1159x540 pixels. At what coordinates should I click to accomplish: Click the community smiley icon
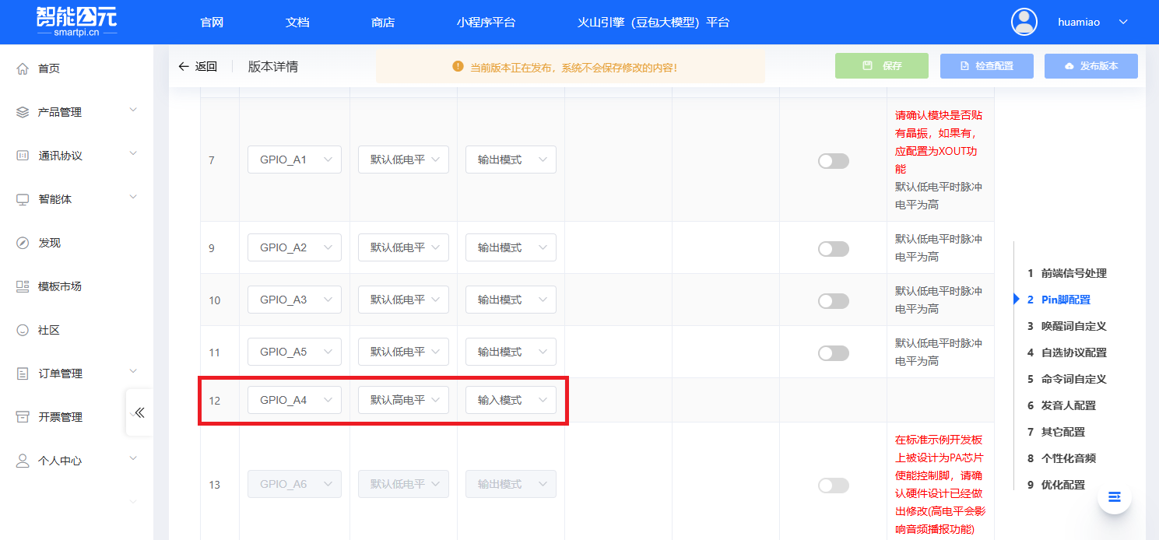(23, 330)
